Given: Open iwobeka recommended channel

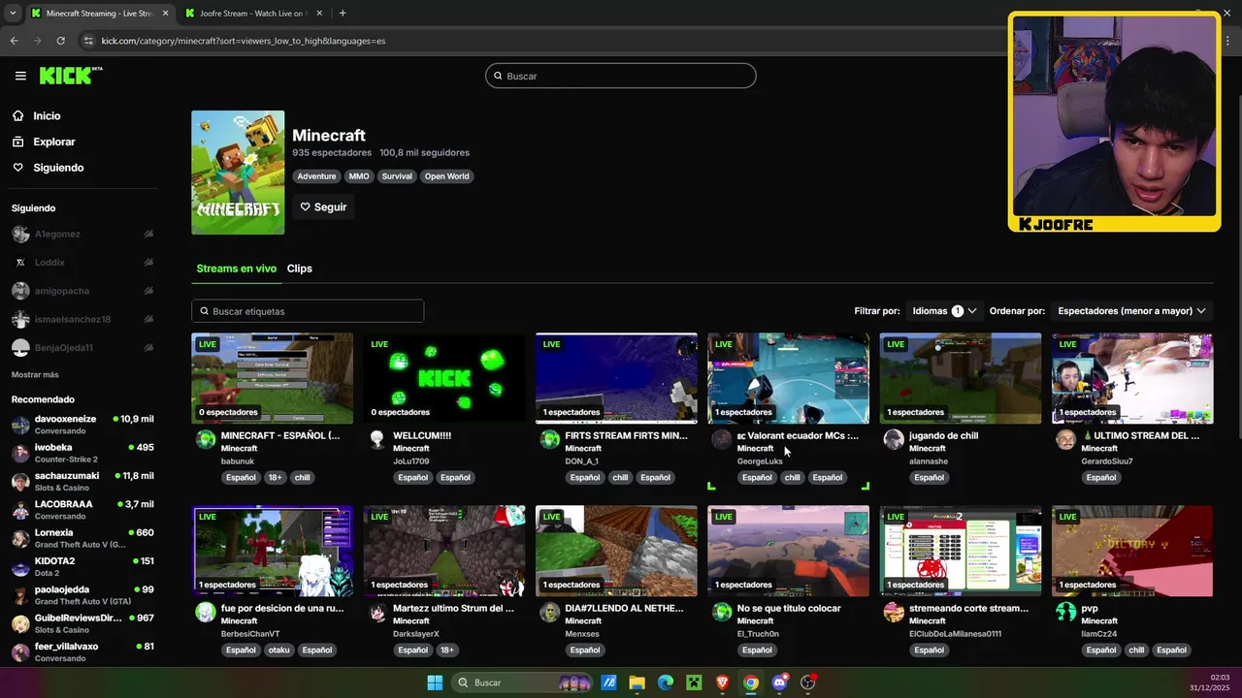Looking at the screenshot, I should tap(82, 453).
